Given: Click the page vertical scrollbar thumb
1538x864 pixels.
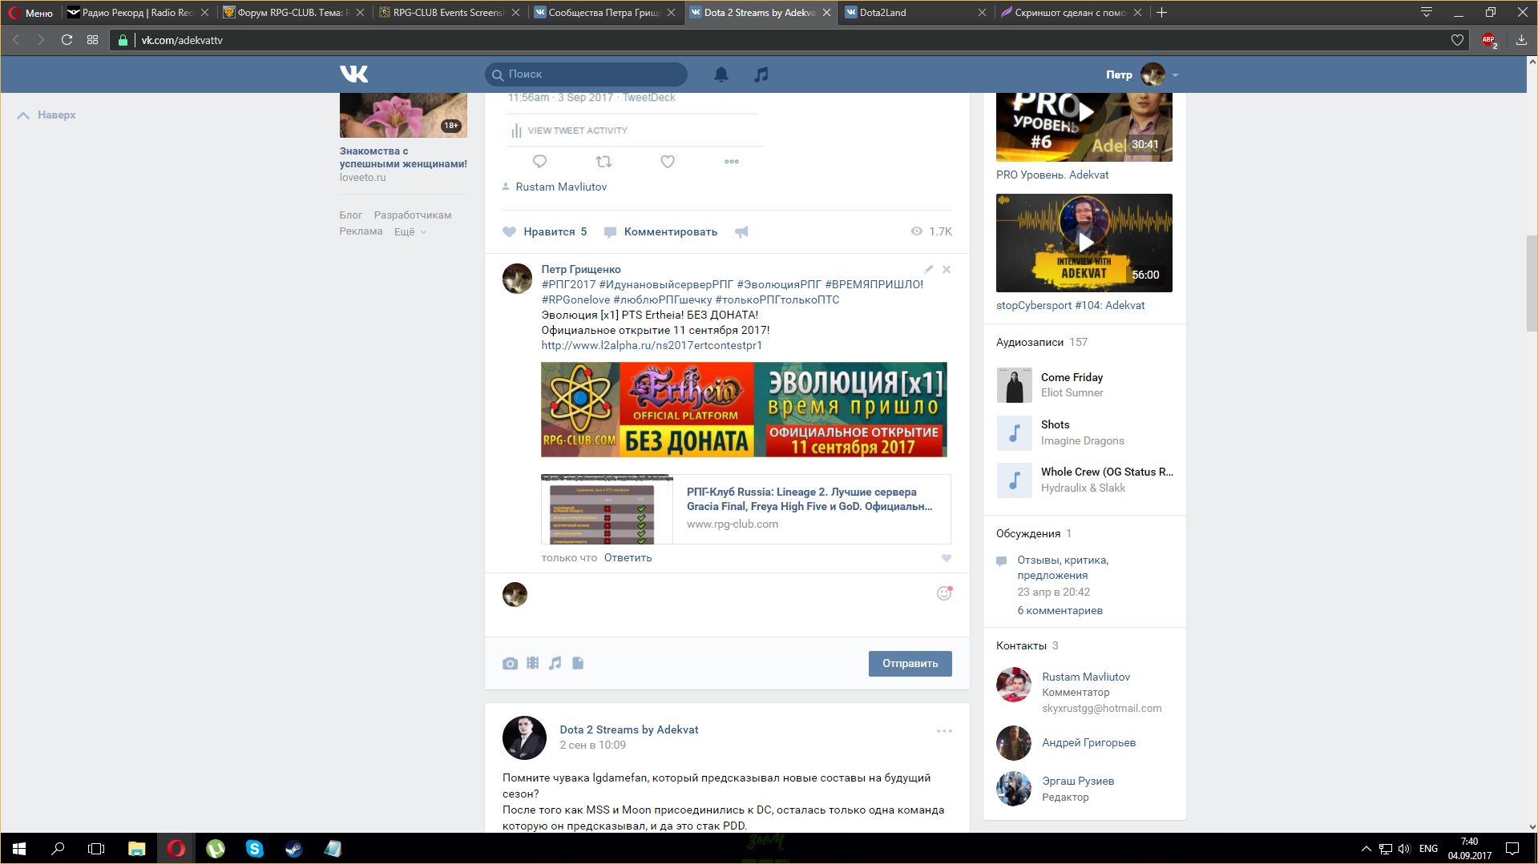Looking at the screenshot, I should pyautogui.click(x=1532, y=282).
